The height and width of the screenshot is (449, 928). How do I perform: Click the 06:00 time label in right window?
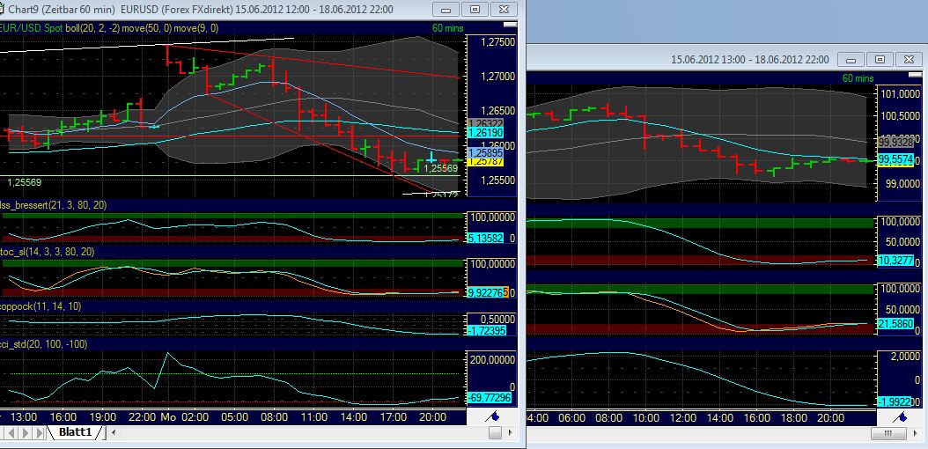pyautogui.click(x=571, y=418)
